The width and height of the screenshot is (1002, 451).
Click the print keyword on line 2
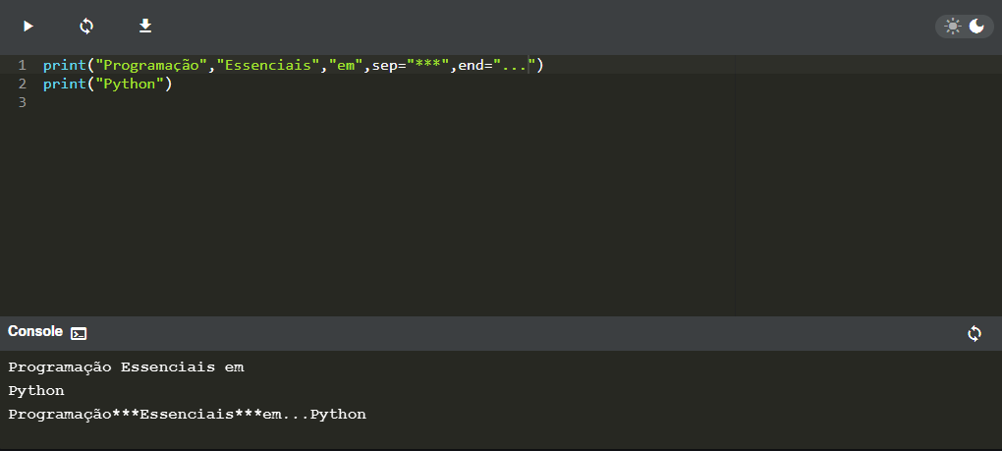(x=65, y=84)
